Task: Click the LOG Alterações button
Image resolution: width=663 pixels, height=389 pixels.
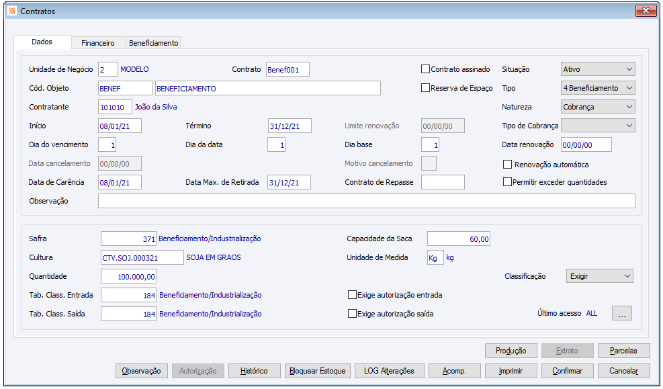Action: pyautogui.click(x=389, y=371)
